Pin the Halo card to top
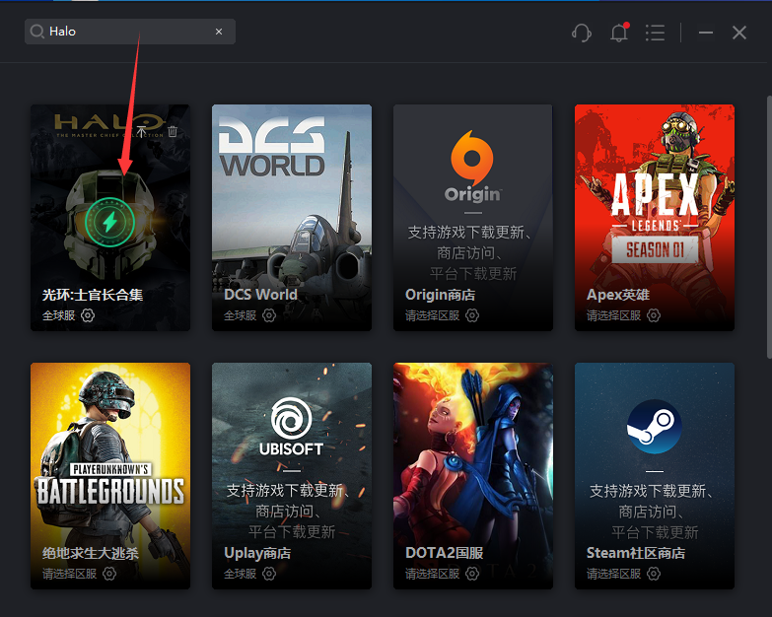The height and width of the screenshot is (617, 772). tap(141, 131)
